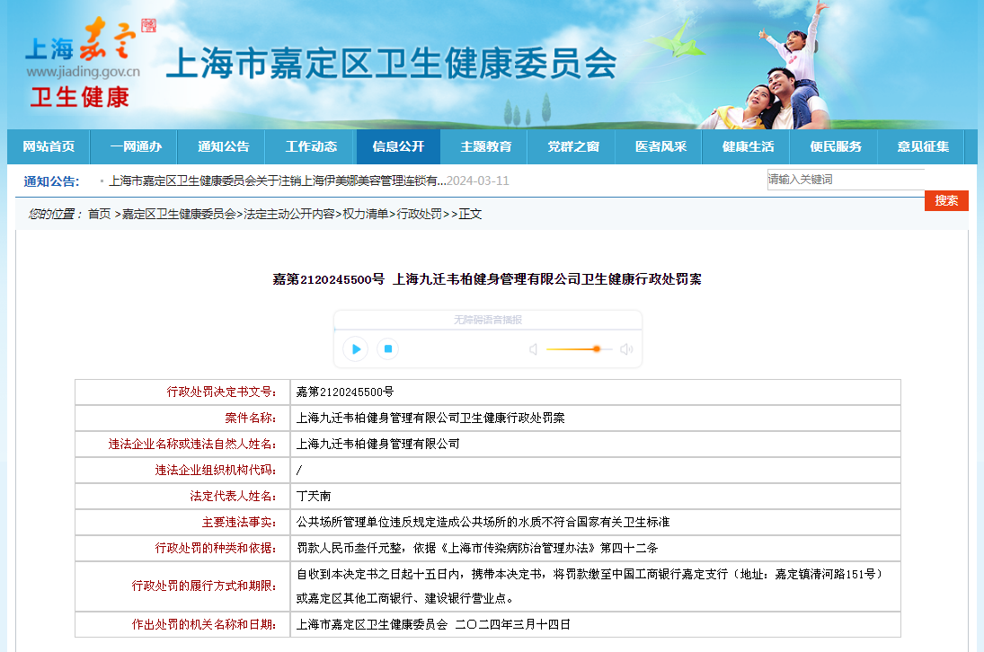Open the 工作动态 menu

pos(311,146)
